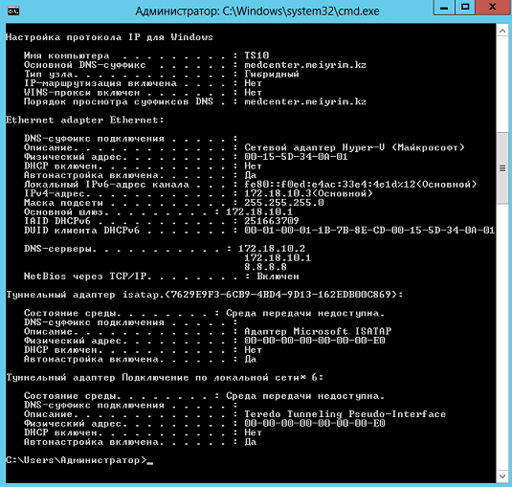Click the default gateway value 172.18.10.1
The width and height of the screenshot is (512, 487).
(259, 211)
